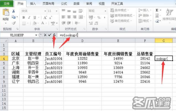Toggle Bold formatting
The image size is (176, 111).
24,18
